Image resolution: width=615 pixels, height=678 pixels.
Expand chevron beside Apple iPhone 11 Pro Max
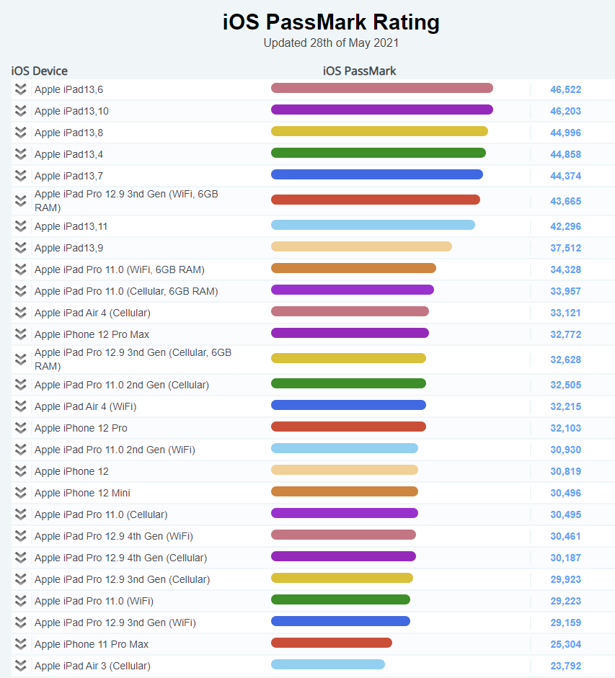coord(20,644)
